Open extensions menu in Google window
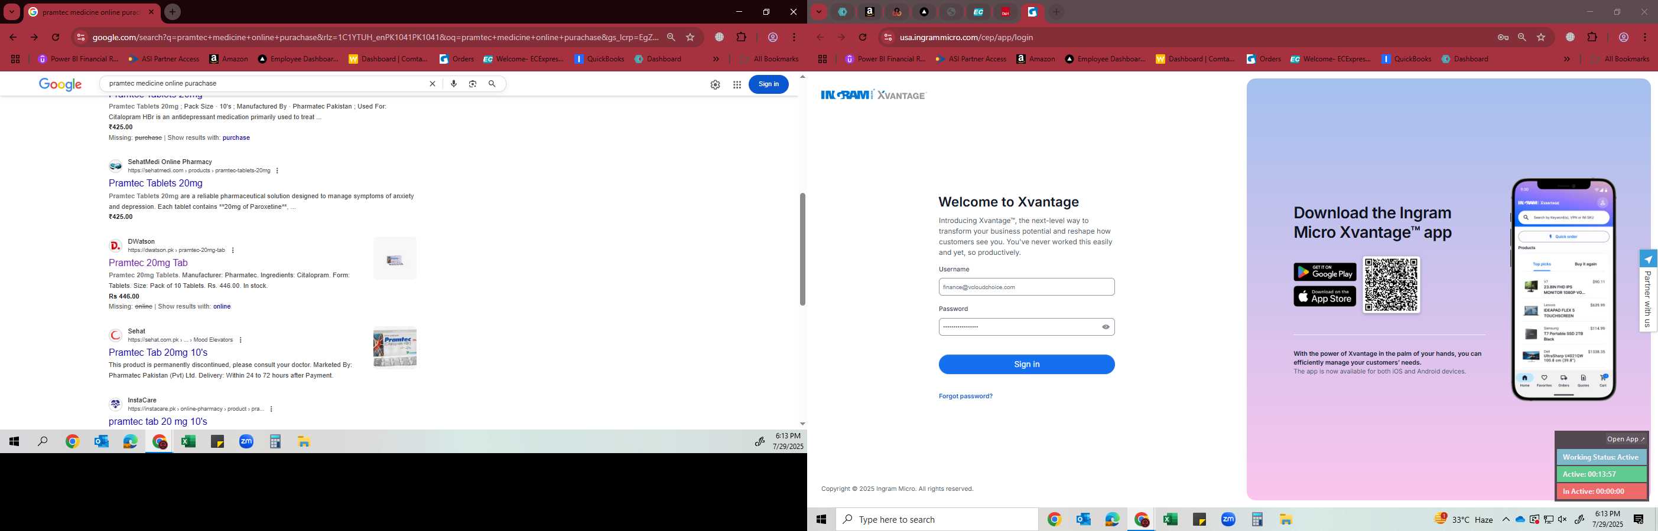This screenshot has width=1658, height=531. tap(742, 37)
